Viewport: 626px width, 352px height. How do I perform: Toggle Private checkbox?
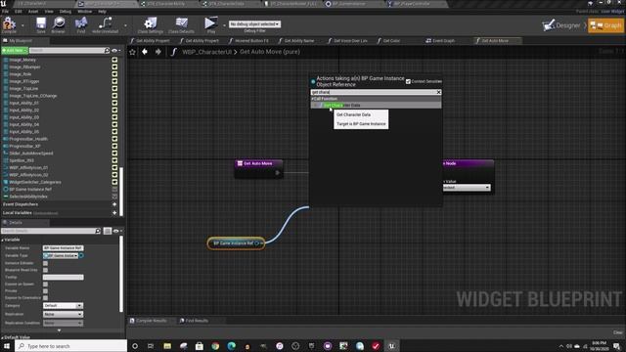(x=46, y=291)
